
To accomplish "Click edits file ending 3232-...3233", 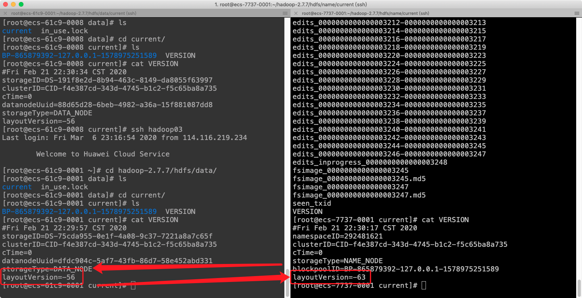I will (389, 97).
